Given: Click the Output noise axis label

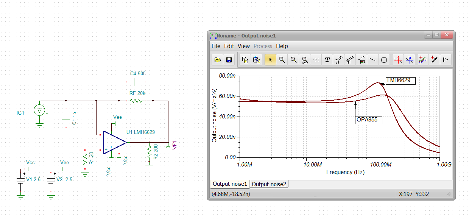Looking at the screenshot, I should click(x=214, y=116).
